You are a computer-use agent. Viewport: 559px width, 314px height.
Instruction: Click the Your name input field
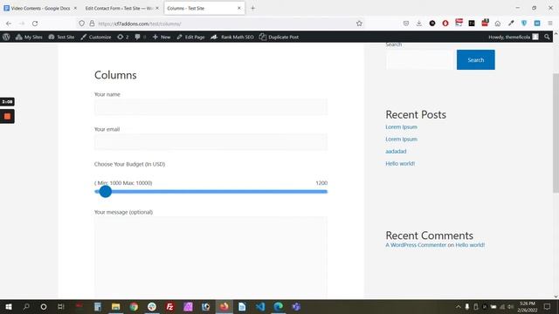point(210,106)
